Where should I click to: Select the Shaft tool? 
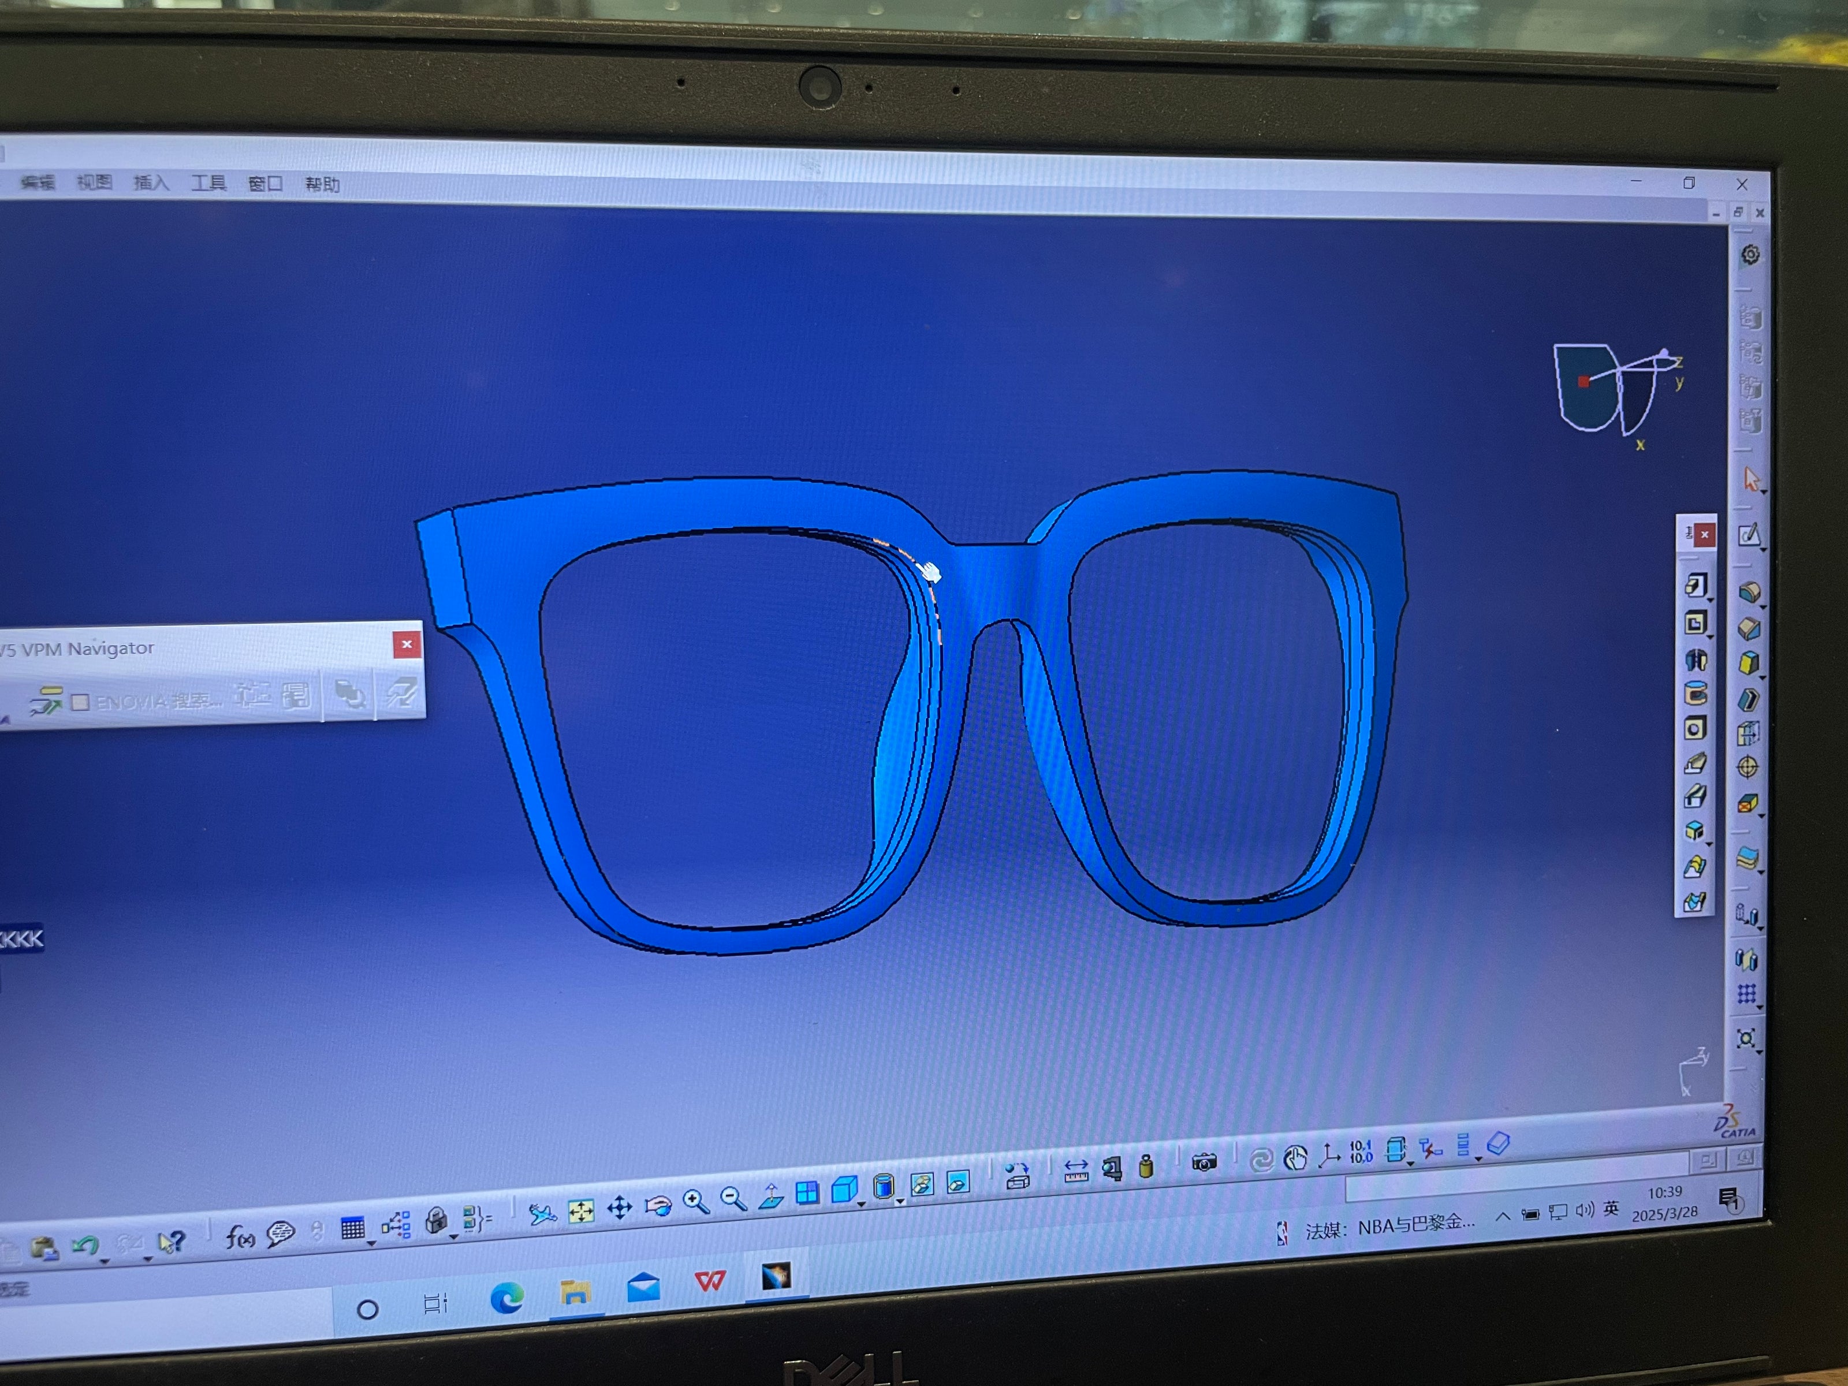pos(1695,660)
